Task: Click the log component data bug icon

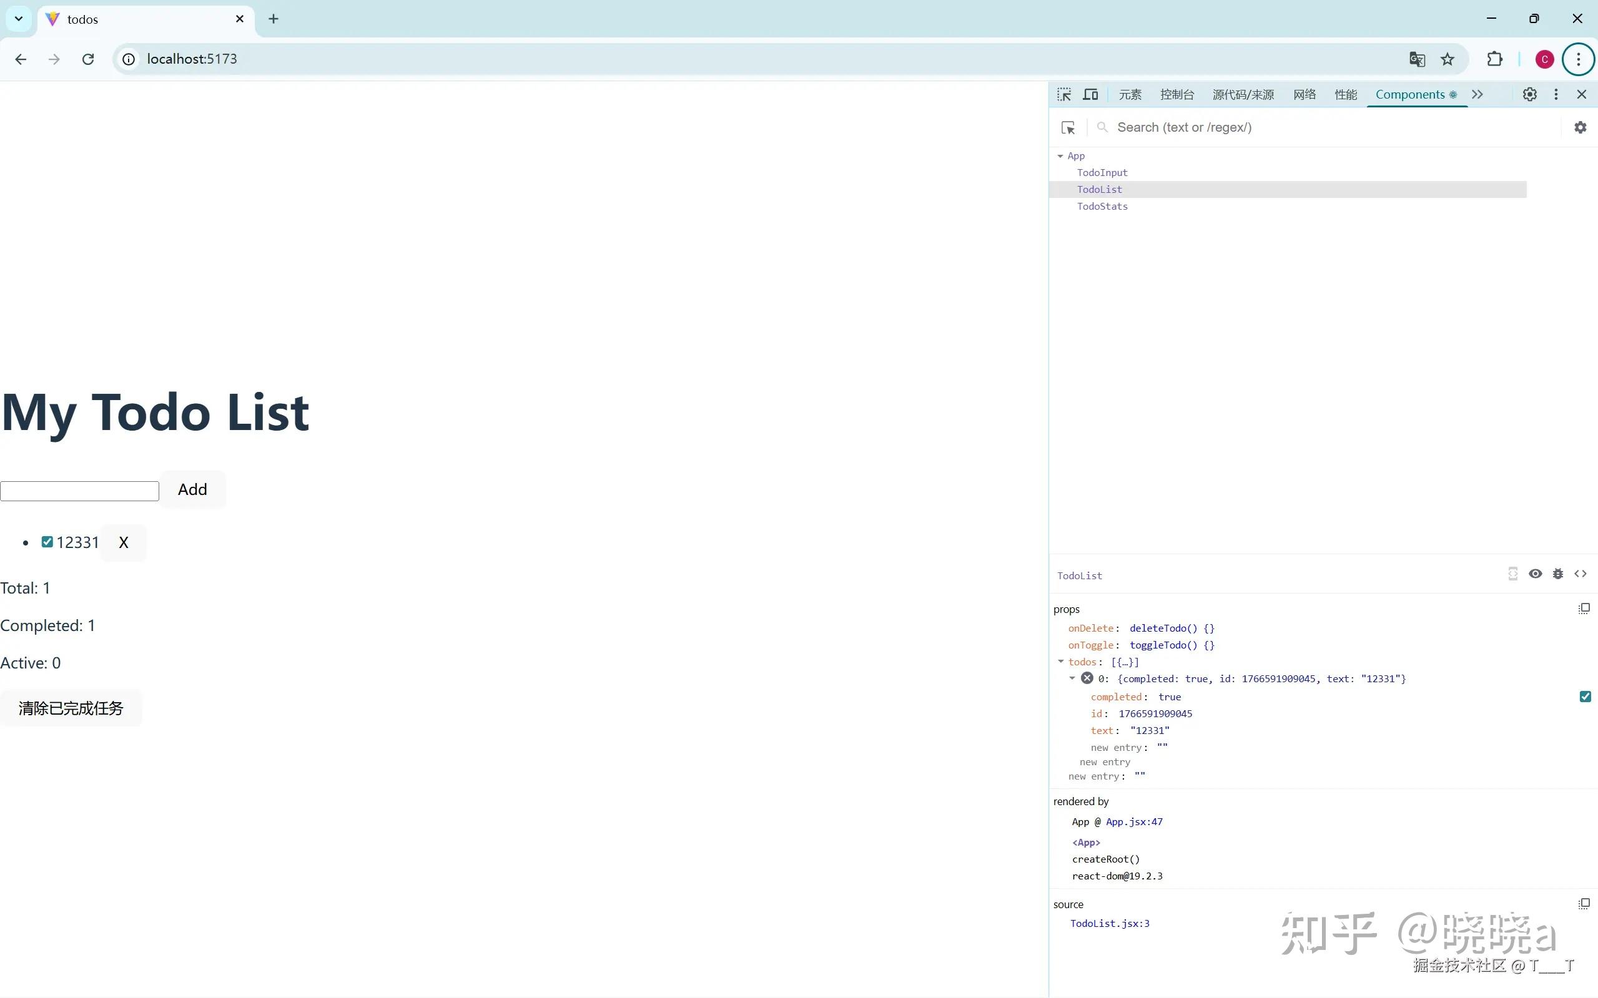Action: (x=1557, y=574)
